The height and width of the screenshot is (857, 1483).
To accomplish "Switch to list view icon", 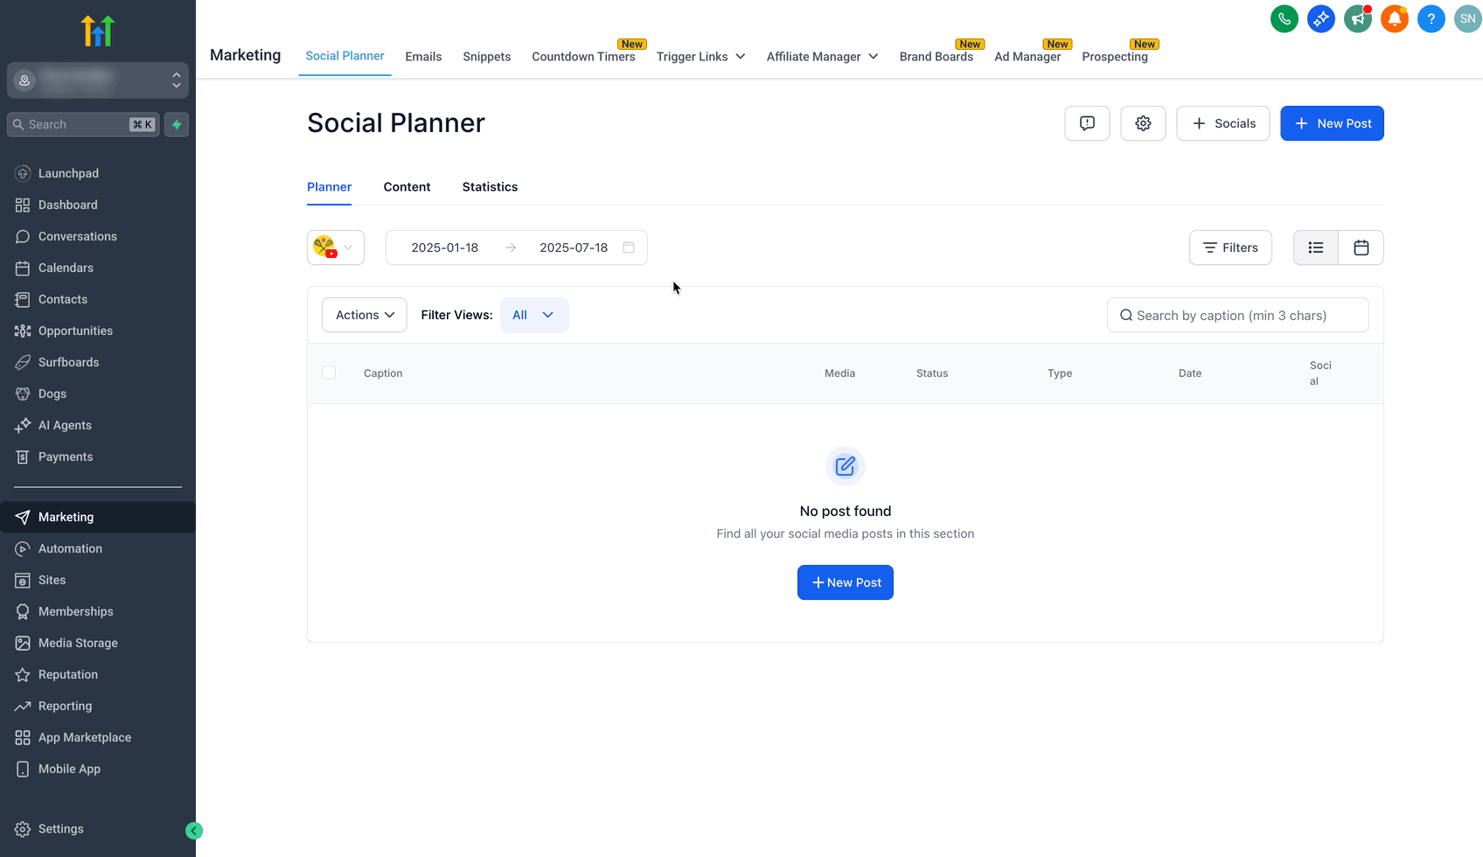I will coord(1316,247).
